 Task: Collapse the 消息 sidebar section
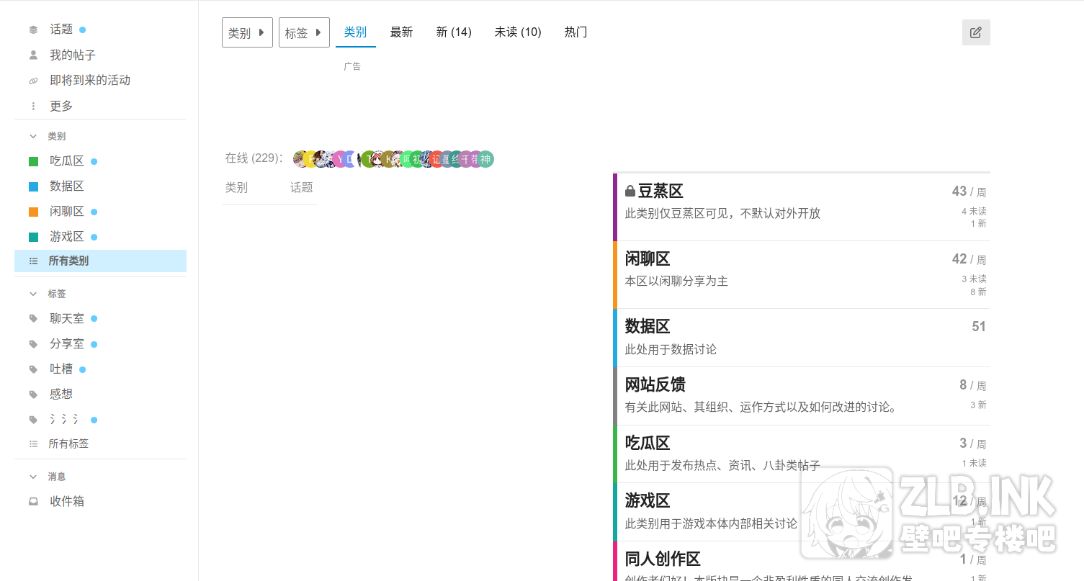coord(33,477)
